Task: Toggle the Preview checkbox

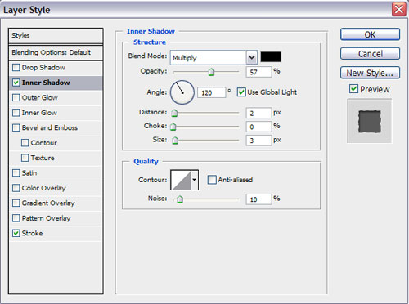Action: 353,89
